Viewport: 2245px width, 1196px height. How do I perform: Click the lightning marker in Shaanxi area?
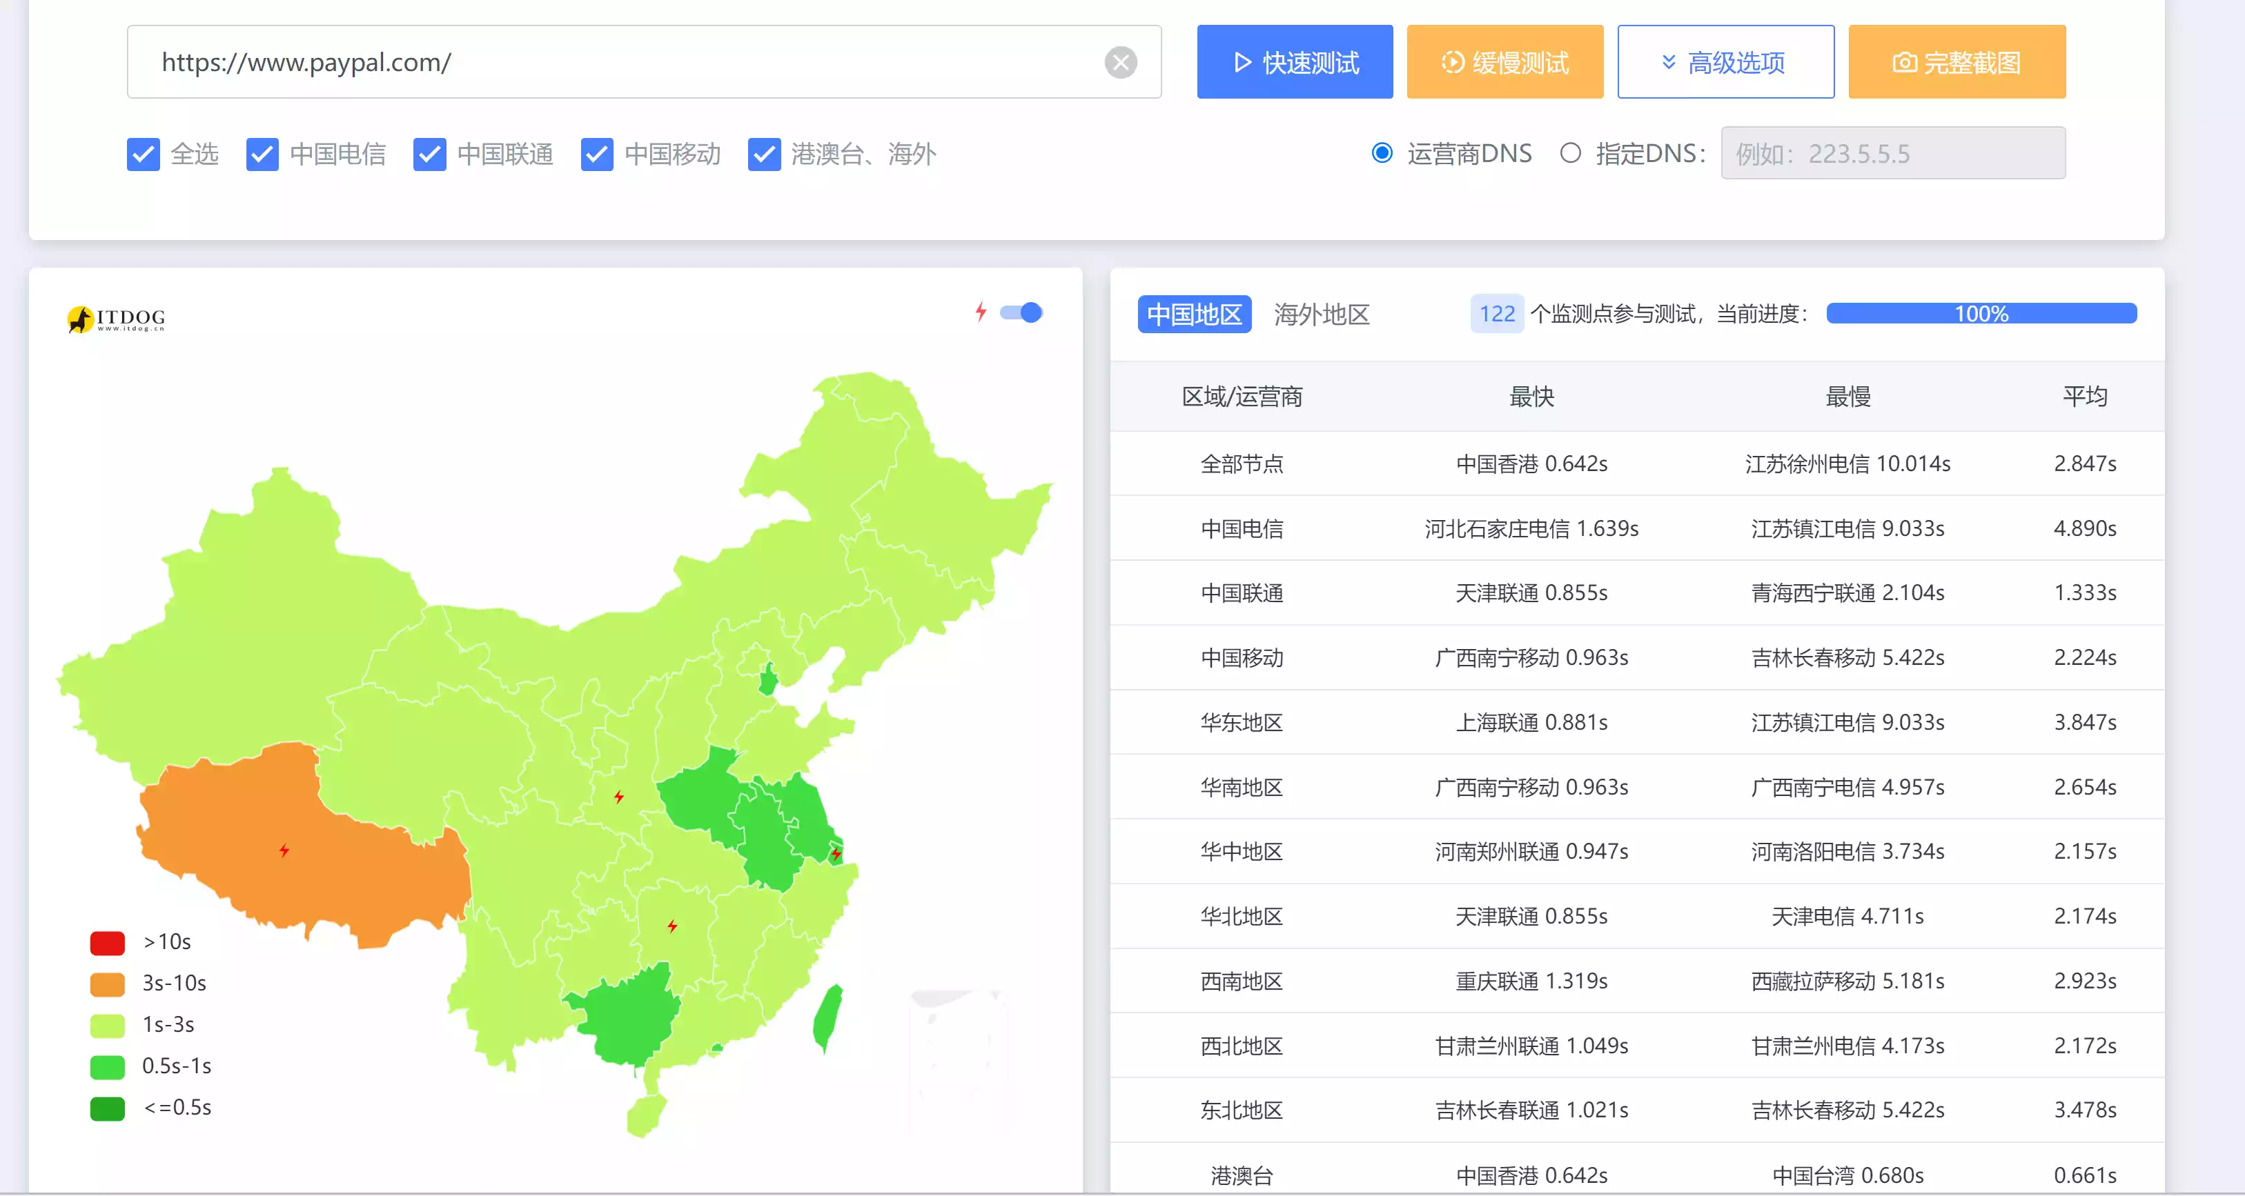pos(619,796)
